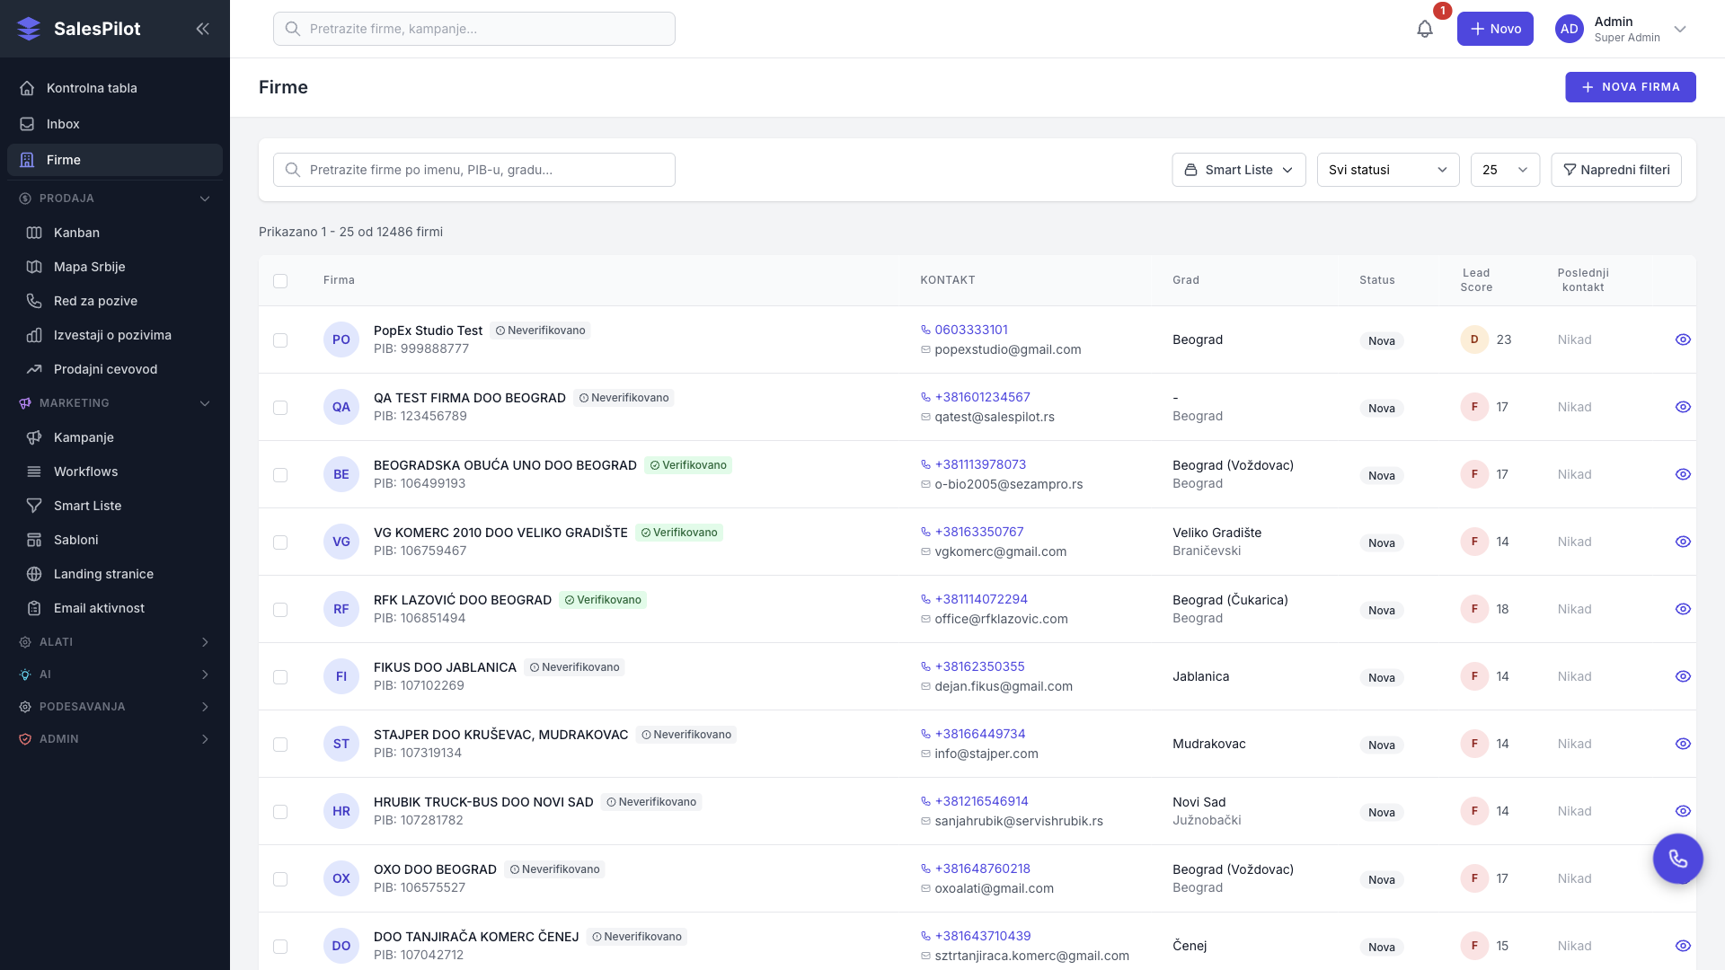Open the Smart Liste dropdown filter

point(1238,170)
